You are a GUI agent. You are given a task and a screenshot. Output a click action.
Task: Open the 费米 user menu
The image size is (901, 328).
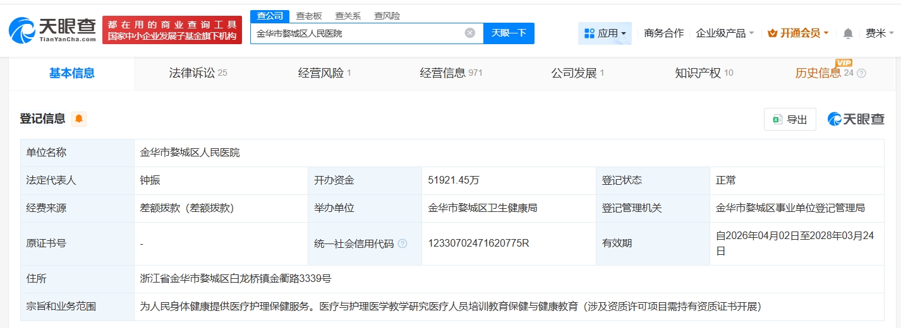(880, 33)
